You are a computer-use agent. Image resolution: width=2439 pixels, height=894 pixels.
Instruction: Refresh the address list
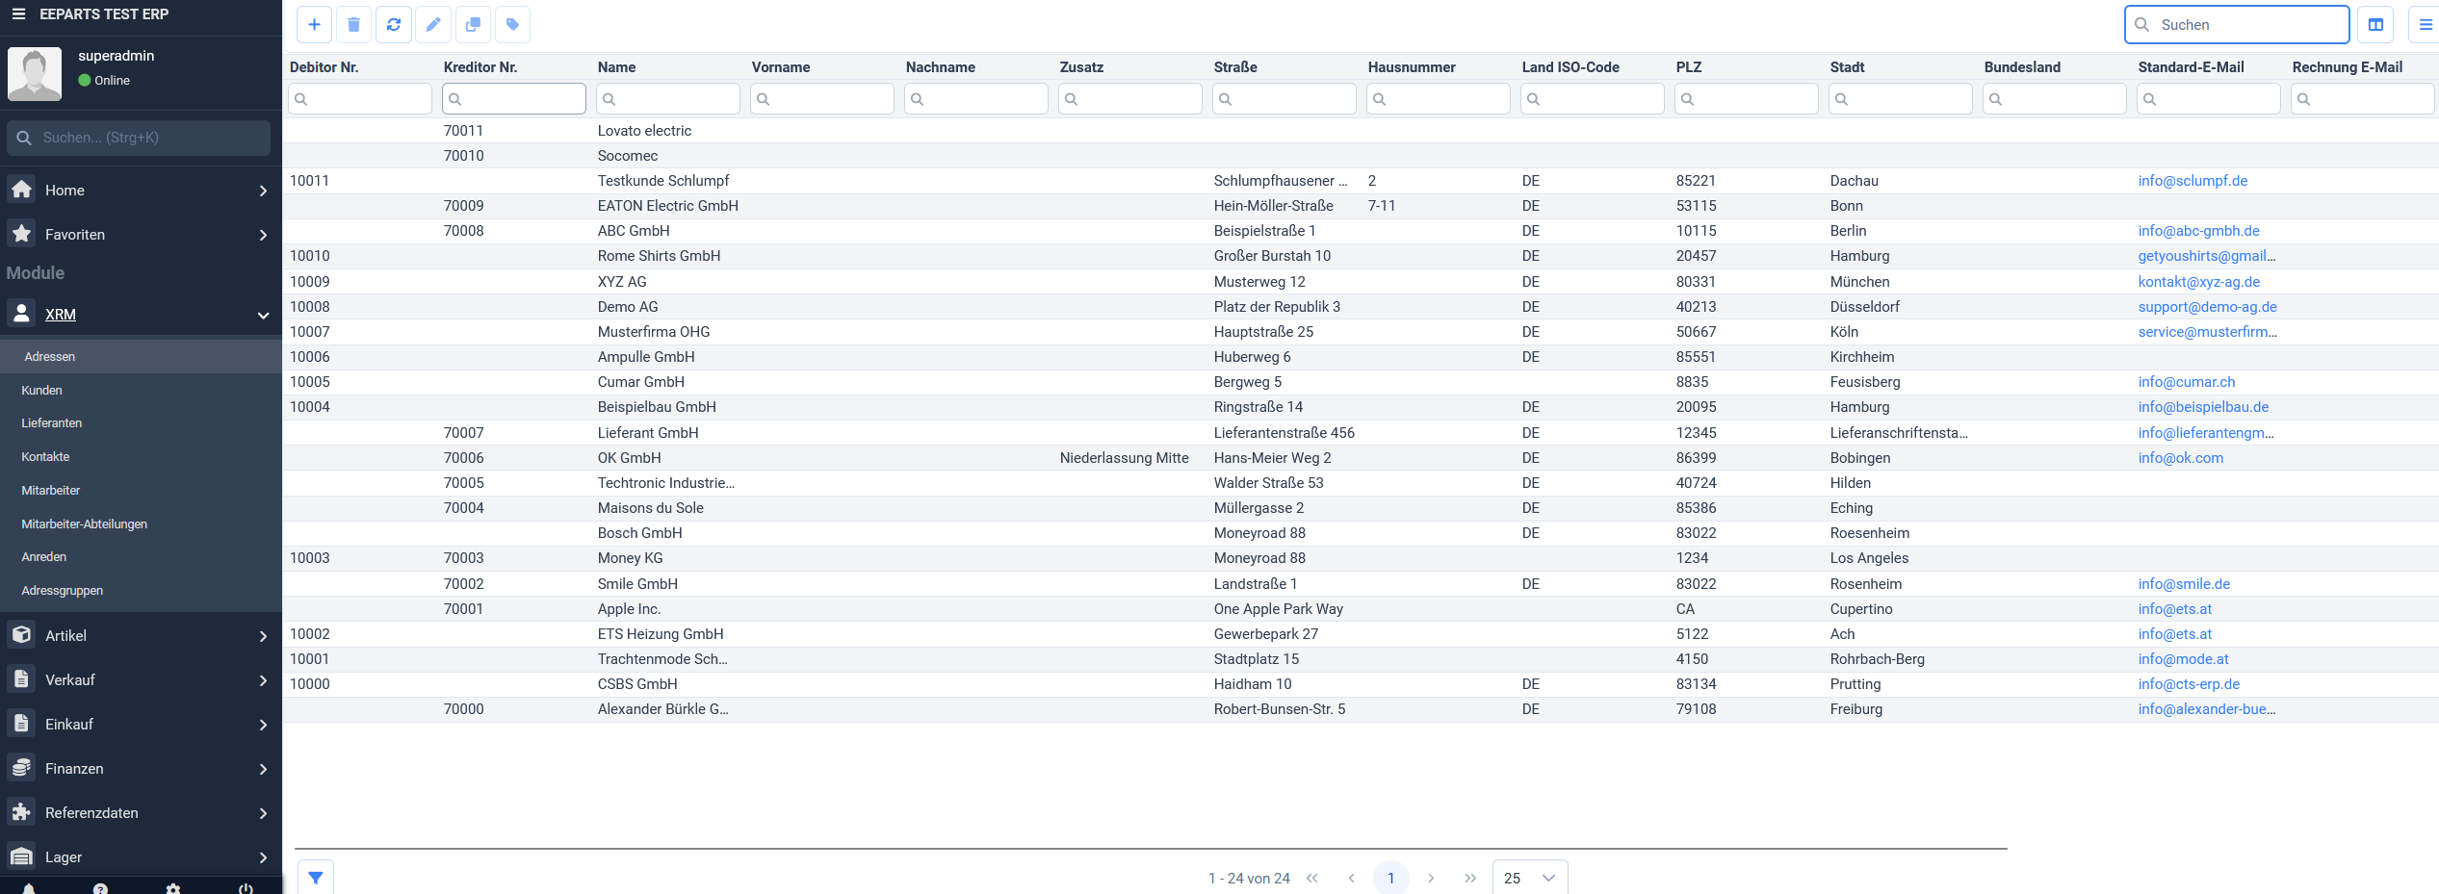(394, 25)
